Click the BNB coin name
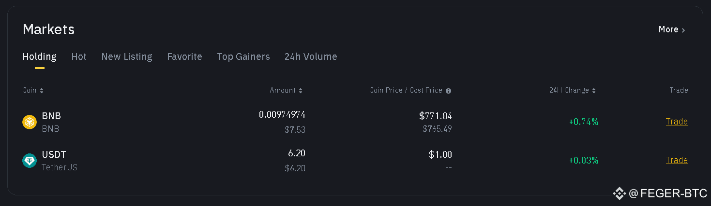The height and width of the screenshot is (206, 711). 51,116
